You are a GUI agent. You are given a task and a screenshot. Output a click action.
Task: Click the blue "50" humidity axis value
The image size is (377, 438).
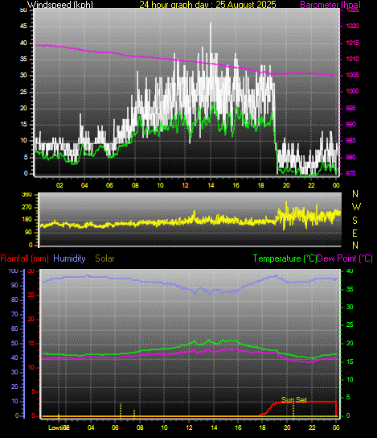coord(14,343)
